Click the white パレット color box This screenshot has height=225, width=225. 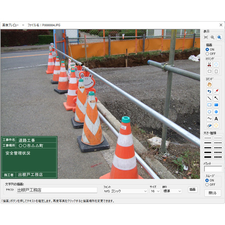(213, 169)
